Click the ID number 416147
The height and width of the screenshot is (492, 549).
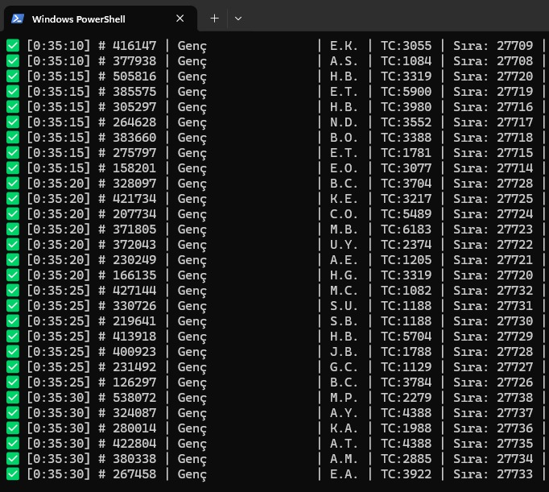134,46
